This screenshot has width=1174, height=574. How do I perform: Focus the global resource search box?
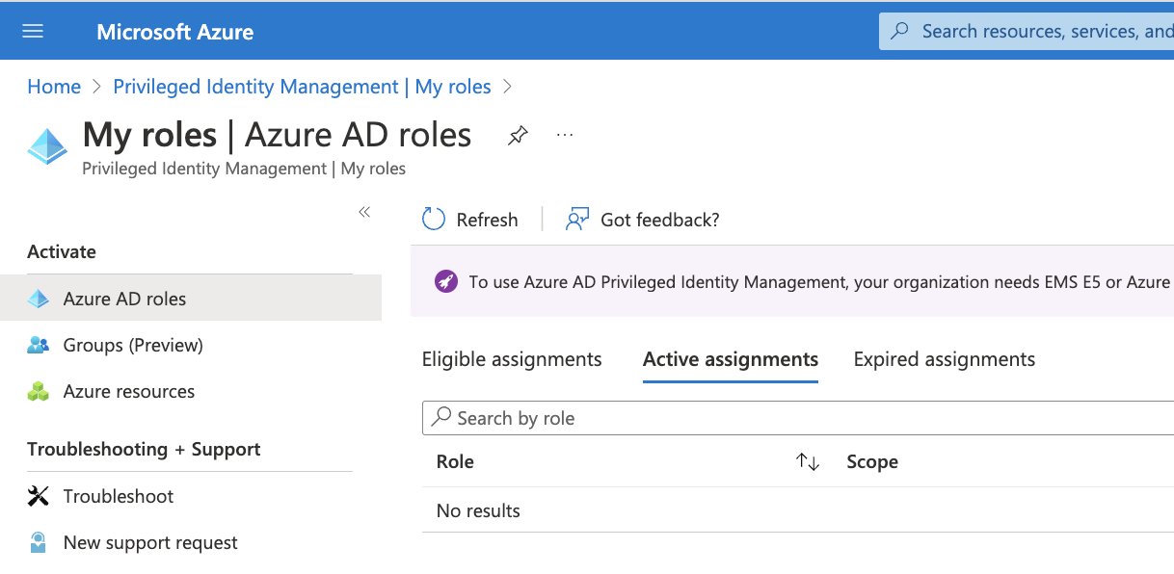tap(1027, 31)
